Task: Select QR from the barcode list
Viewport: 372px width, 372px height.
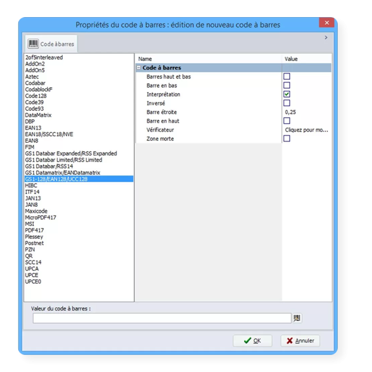Action: click(28, 256)
